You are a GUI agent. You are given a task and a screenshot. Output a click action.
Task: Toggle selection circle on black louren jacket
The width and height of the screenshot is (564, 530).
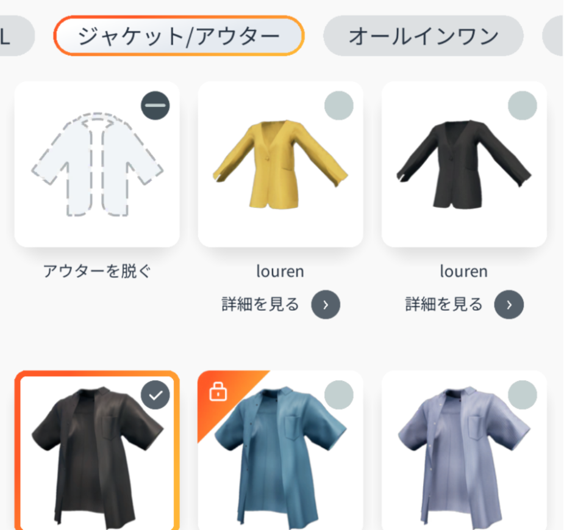point(523,106)
